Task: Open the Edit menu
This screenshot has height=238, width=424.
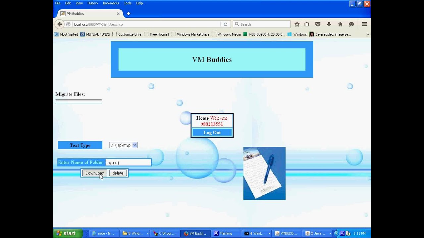Action: click(68, 3)
